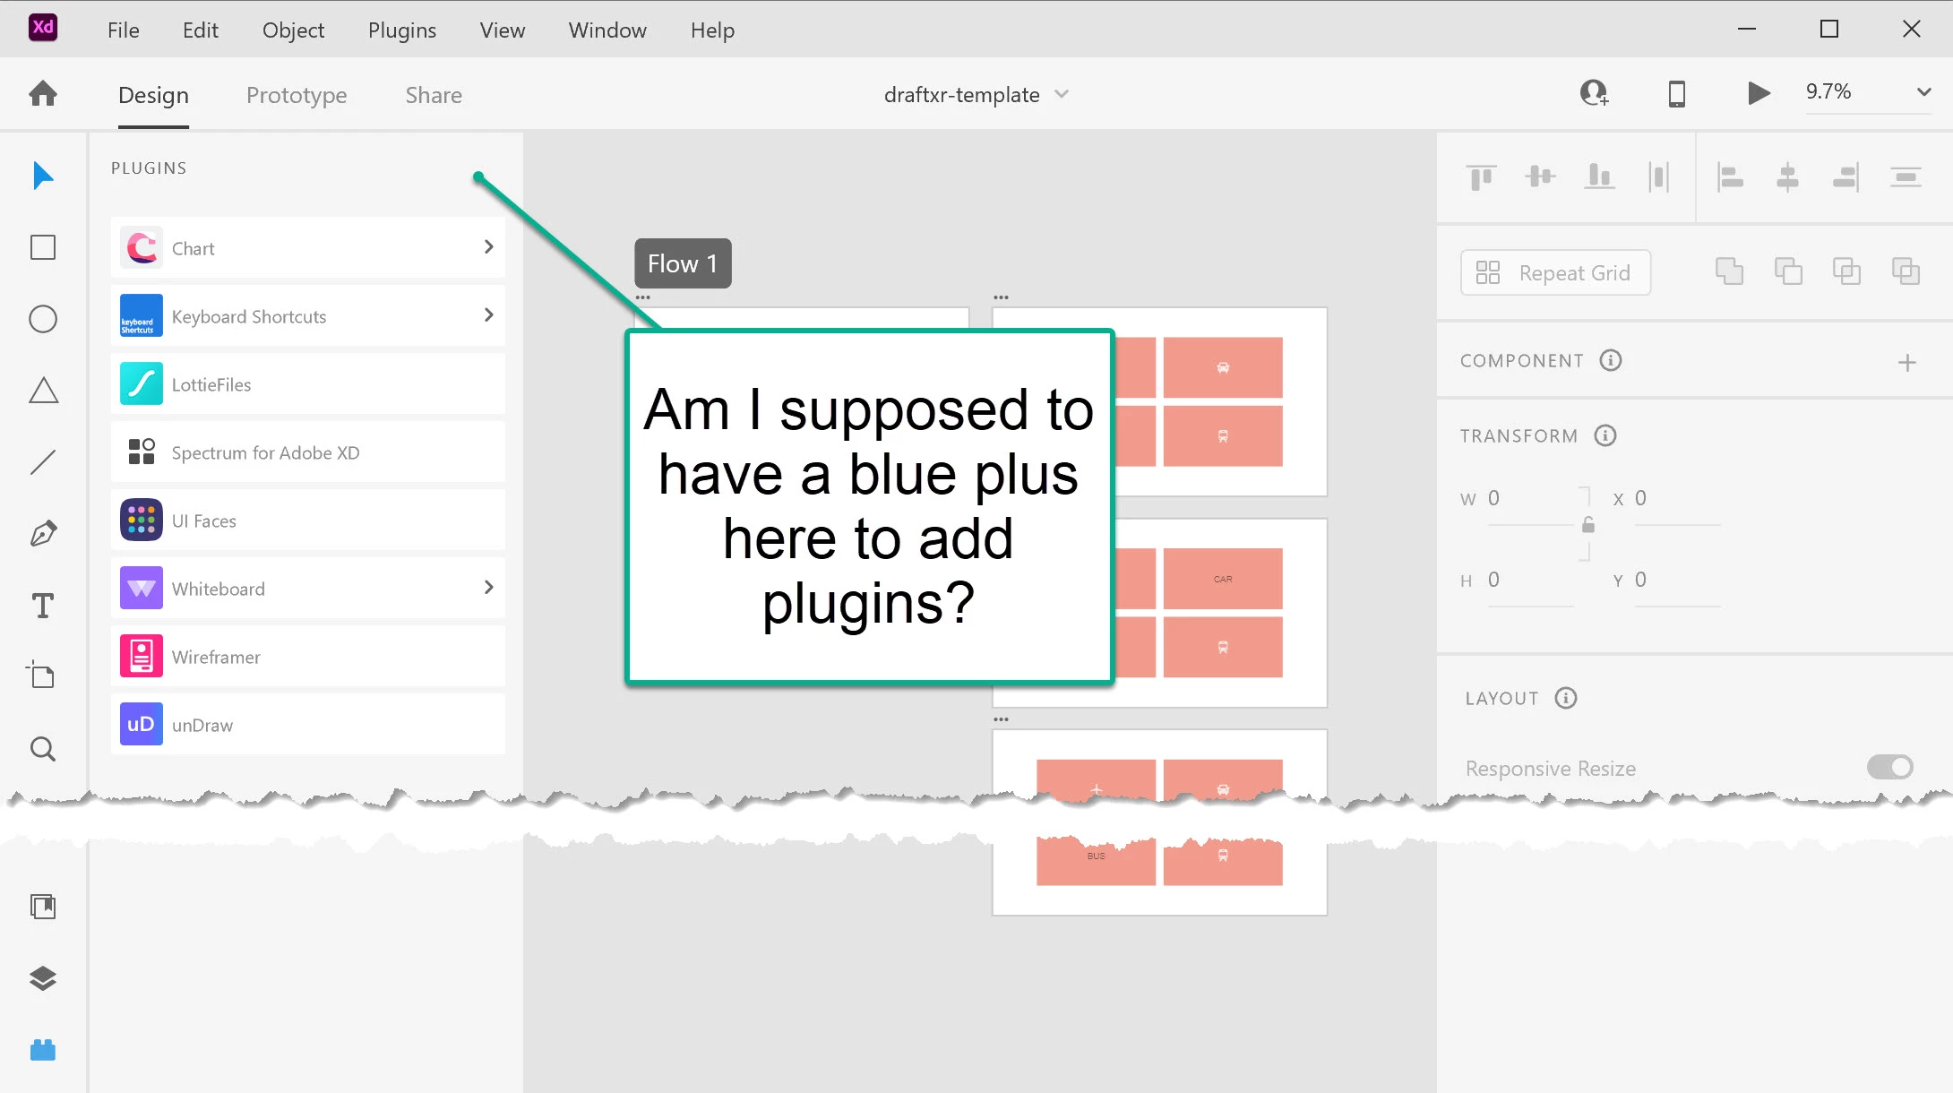Select the Pen tool
1953x1093 pixels.
tap(43, 534)
